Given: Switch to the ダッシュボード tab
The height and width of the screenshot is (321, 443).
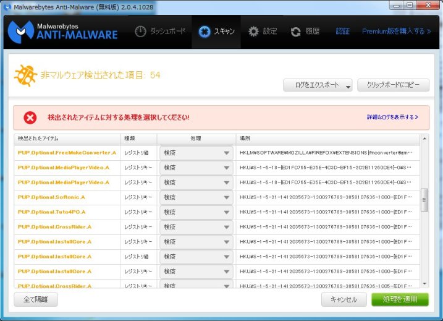Looking at the screenshot, I should click(160, 31).
